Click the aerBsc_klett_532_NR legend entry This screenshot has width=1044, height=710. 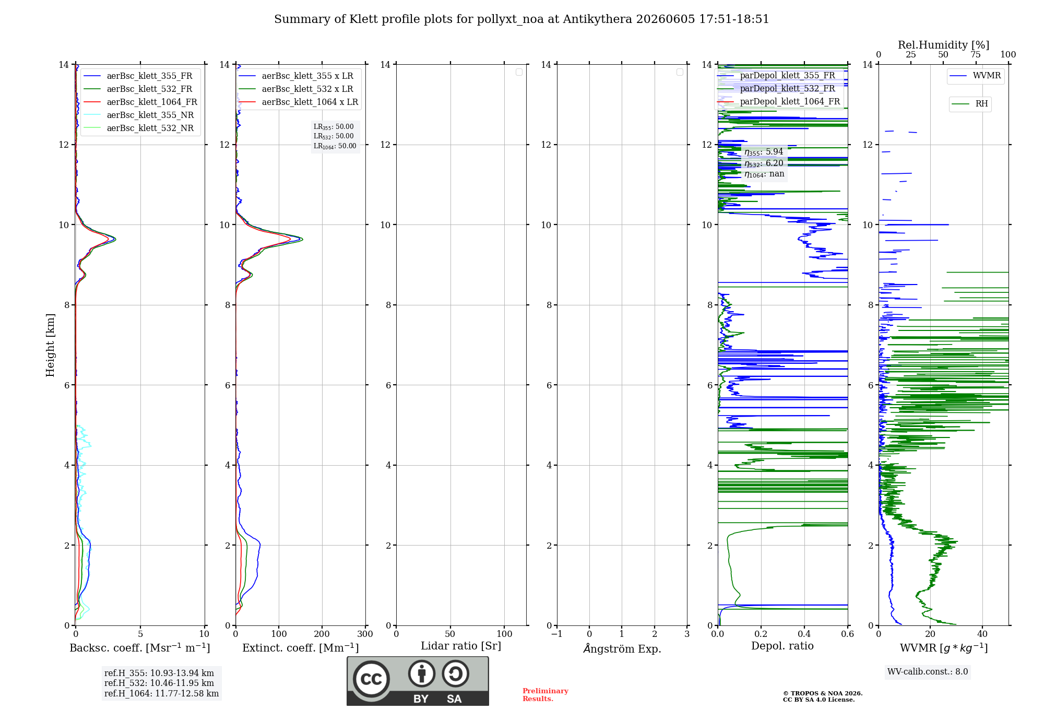click(139, 128)
